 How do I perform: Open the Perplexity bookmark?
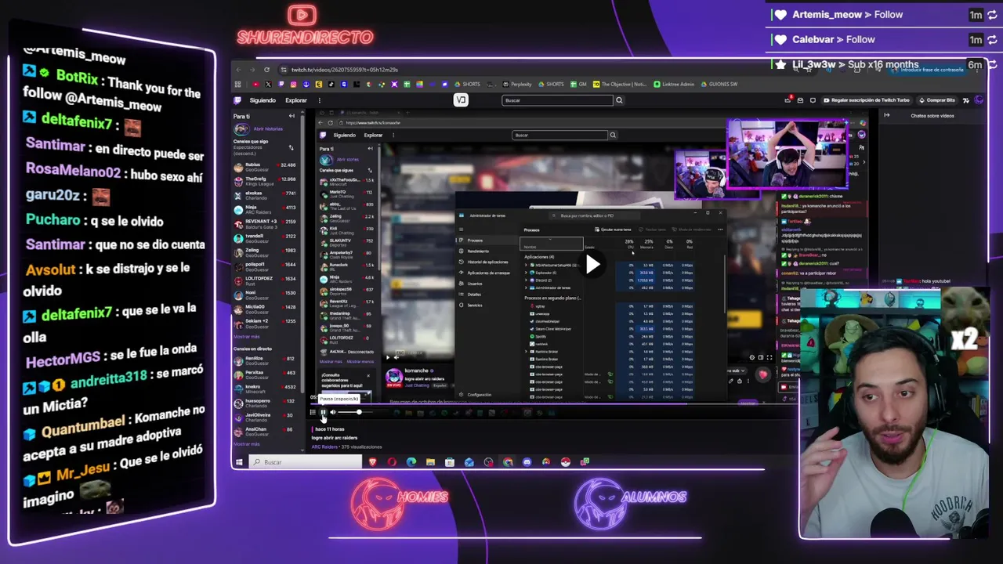[517, 84]
